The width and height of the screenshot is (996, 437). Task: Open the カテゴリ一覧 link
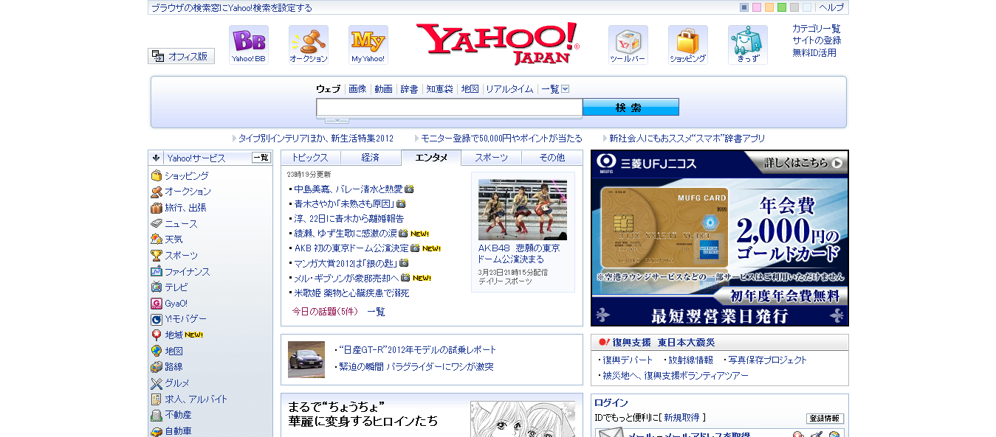click(817, 29)
